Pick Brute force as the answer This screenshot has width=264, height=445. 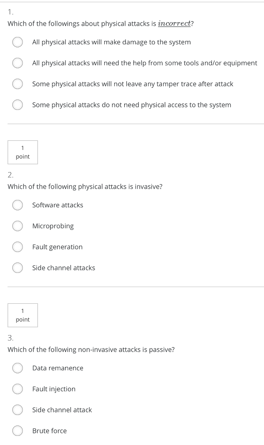point(17,431)
